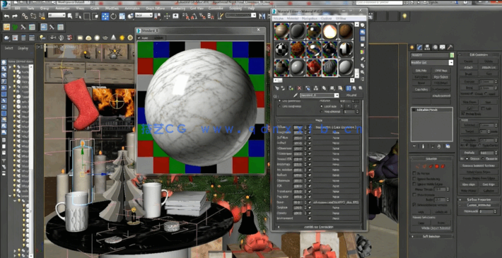This screenshot has height=258, width=502.
Task: Activate the Select and Link tool
Action: point(25,16)
